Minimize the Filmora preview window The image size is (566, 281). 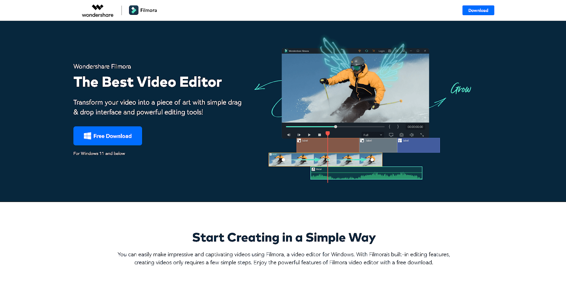click(411, 51)
